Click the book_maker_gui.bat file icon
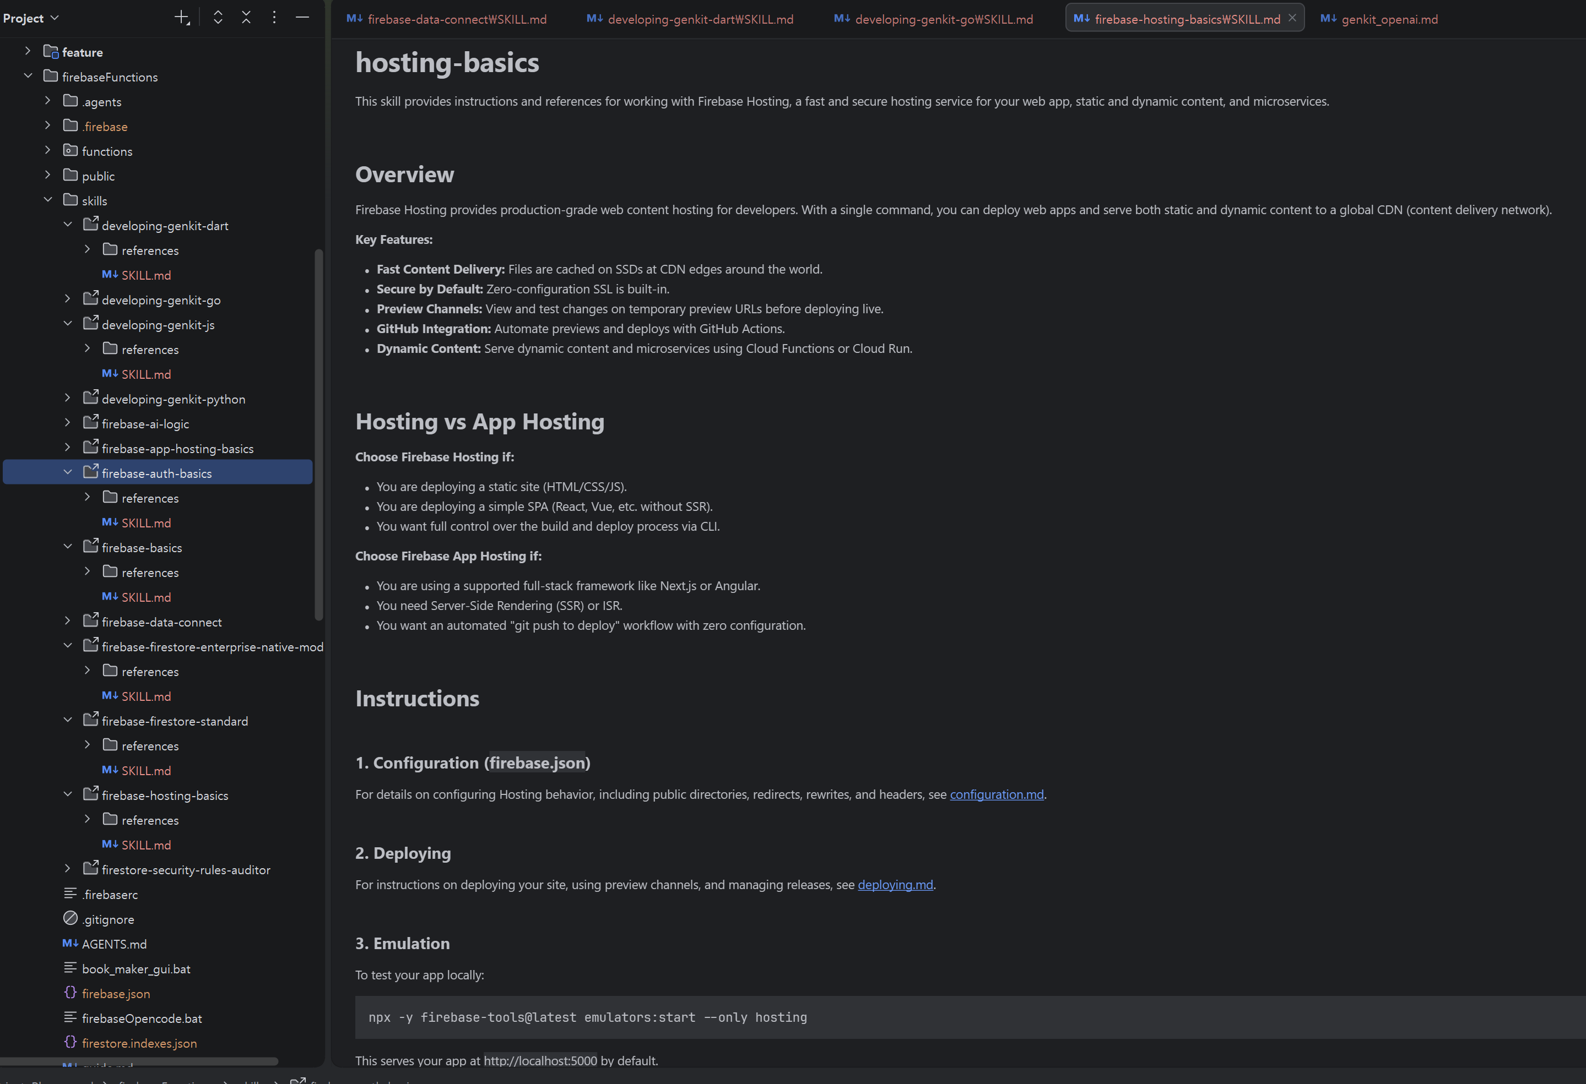1586x1084 pixels. (x=71, y=967)
